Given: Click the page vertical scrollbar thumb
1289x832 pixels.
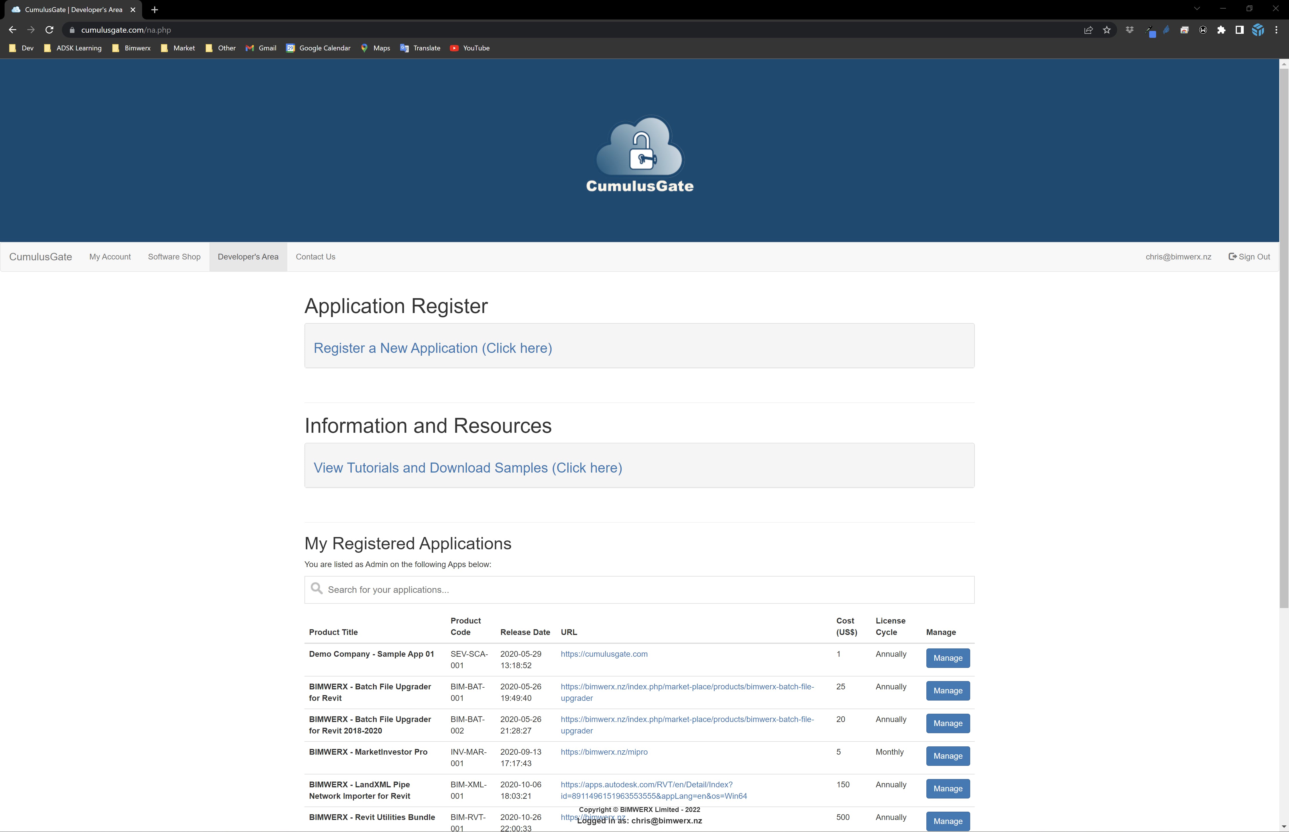Looking at the screenshot, I should coord(1284,338).
